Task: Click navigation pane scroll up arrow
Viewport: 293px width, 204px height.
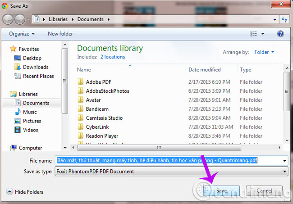Action: (x=65, y=45)
